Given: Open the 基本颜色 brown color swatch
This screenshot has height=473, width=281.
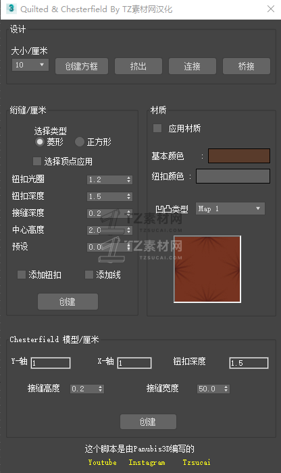Looking at the screenshot, I should pos(239,156).
